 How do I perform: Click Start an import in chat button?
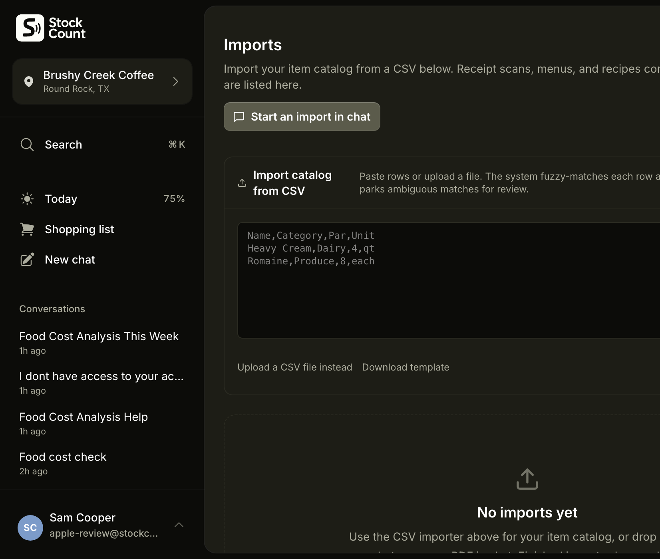[302, 117]
